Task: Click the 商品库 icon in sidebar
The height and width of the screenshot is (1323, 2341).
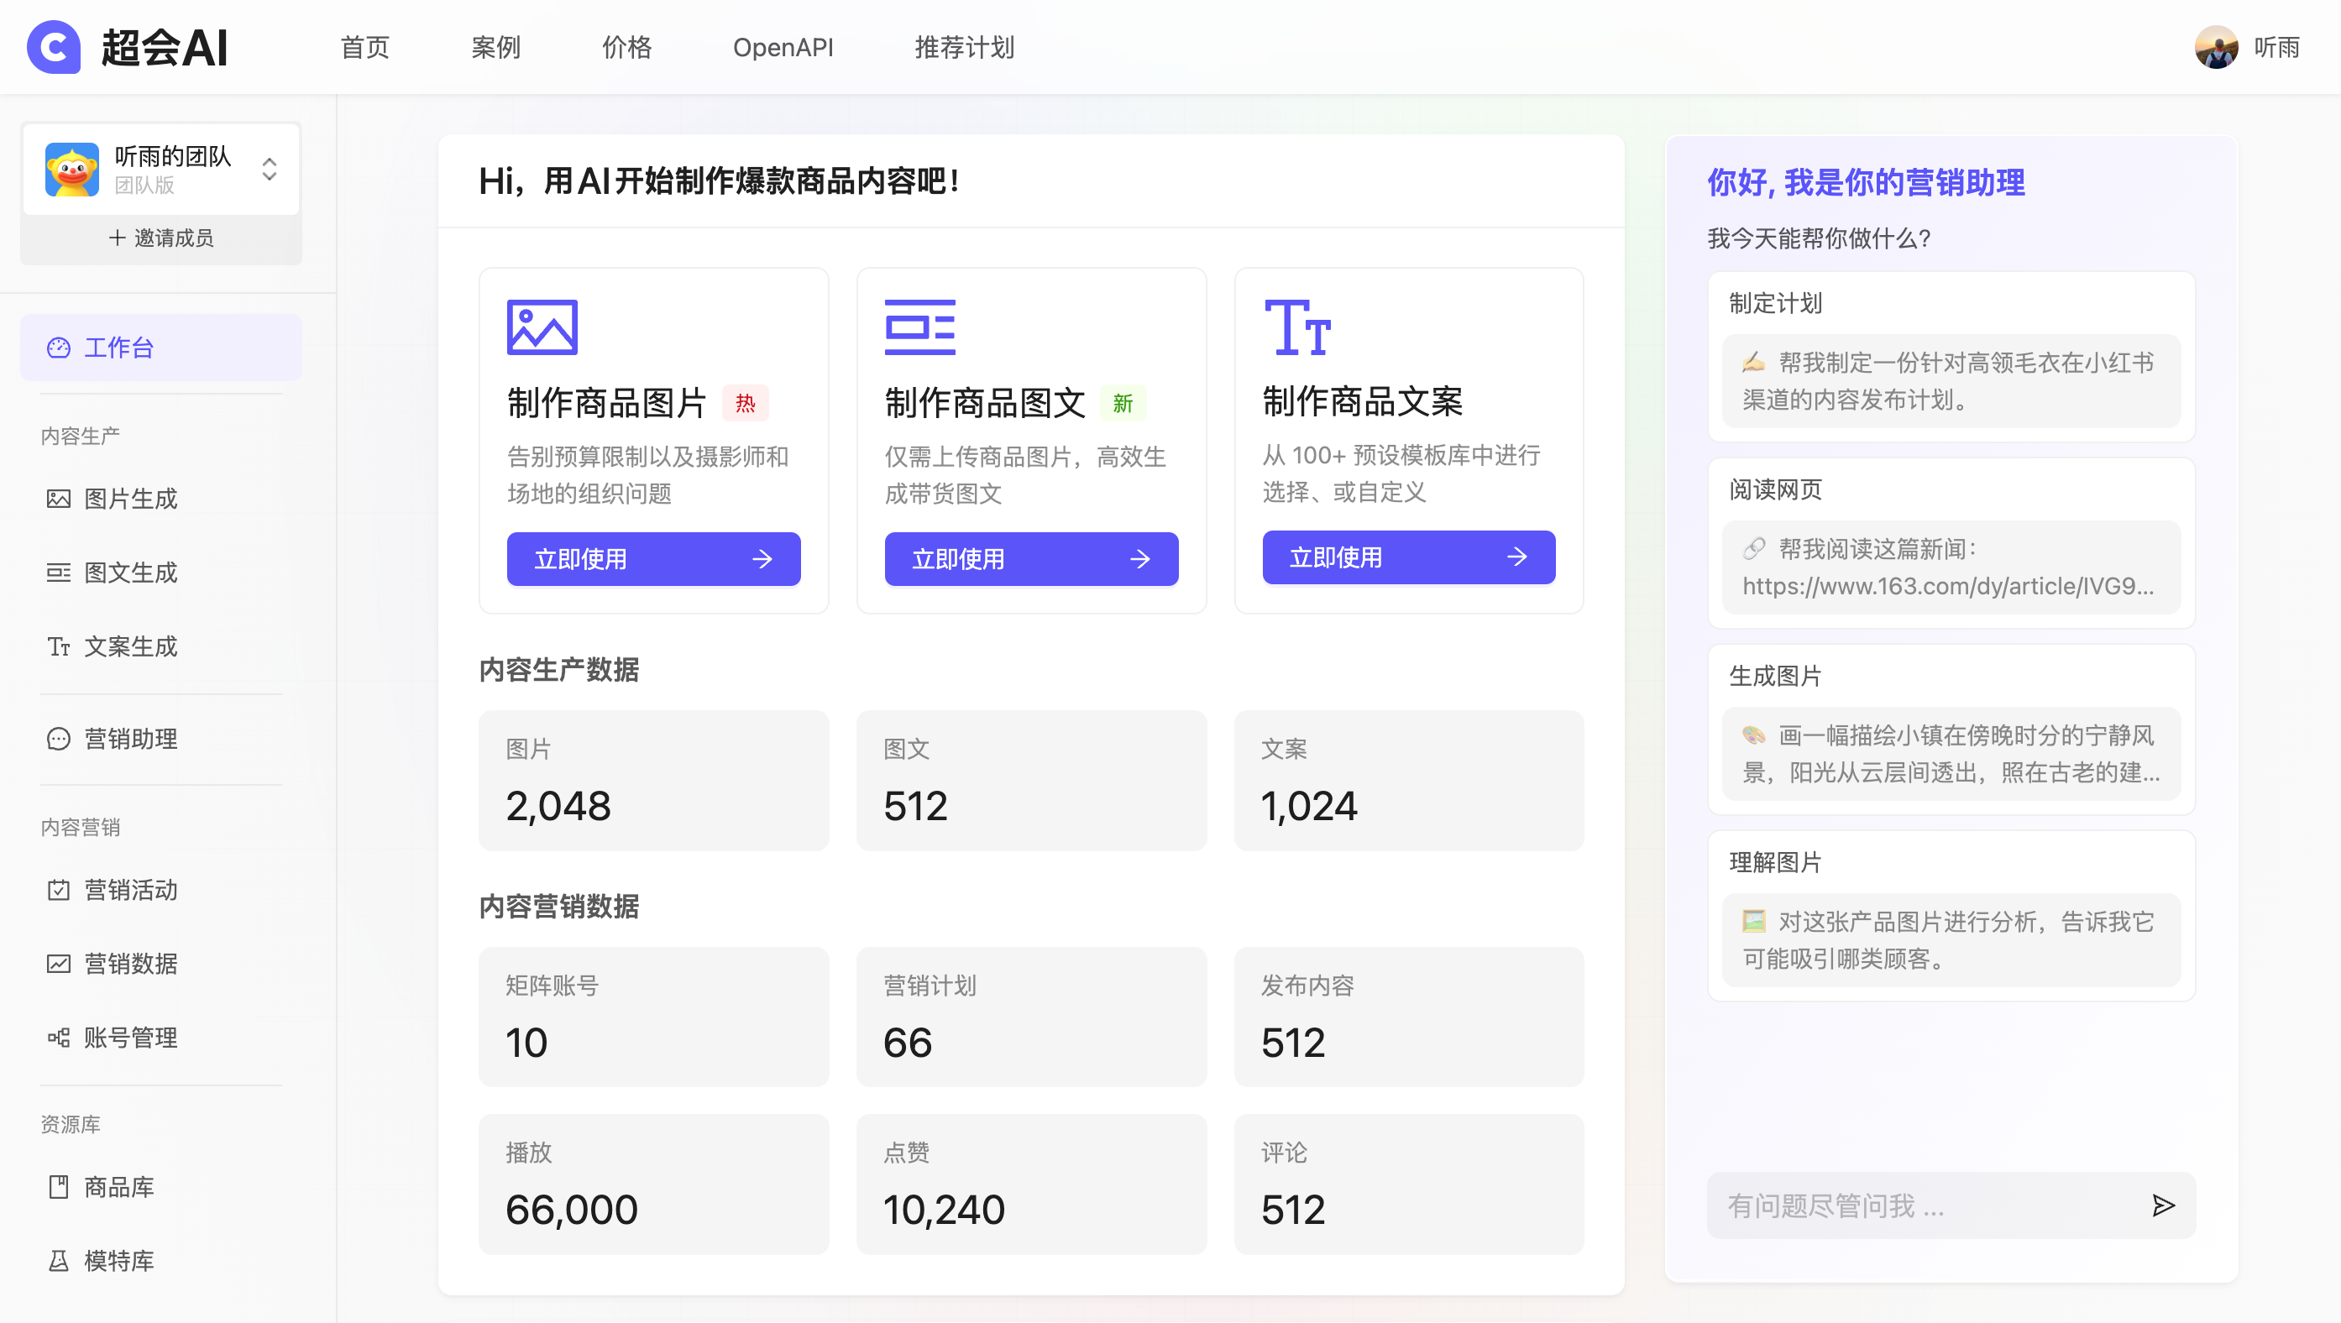Action: (58, 1187)
